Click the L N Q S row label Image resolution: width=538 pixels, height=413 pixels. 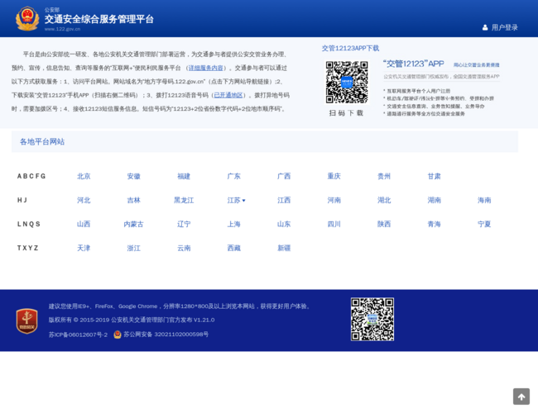[29, 224]
